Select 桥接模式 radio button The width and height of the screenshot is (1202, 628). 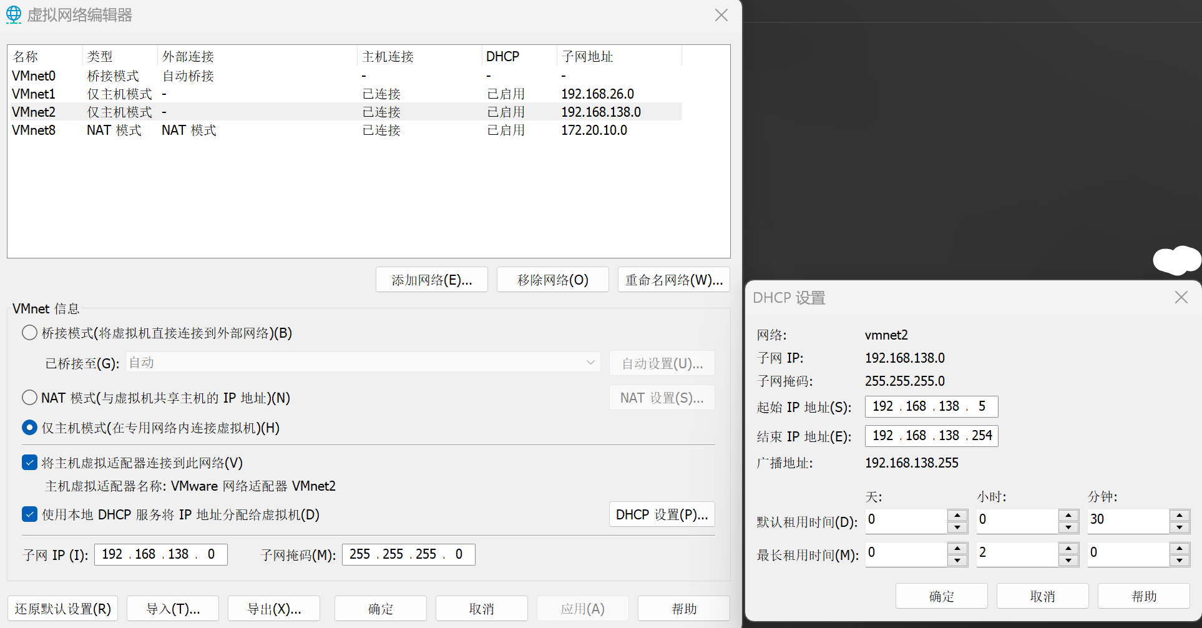tap(29, 333)
